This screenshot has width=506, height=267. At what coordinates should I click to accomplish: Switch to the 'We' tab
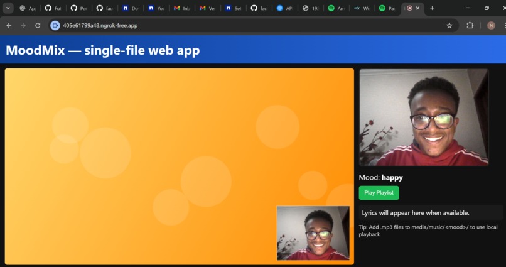click(362, 8)
